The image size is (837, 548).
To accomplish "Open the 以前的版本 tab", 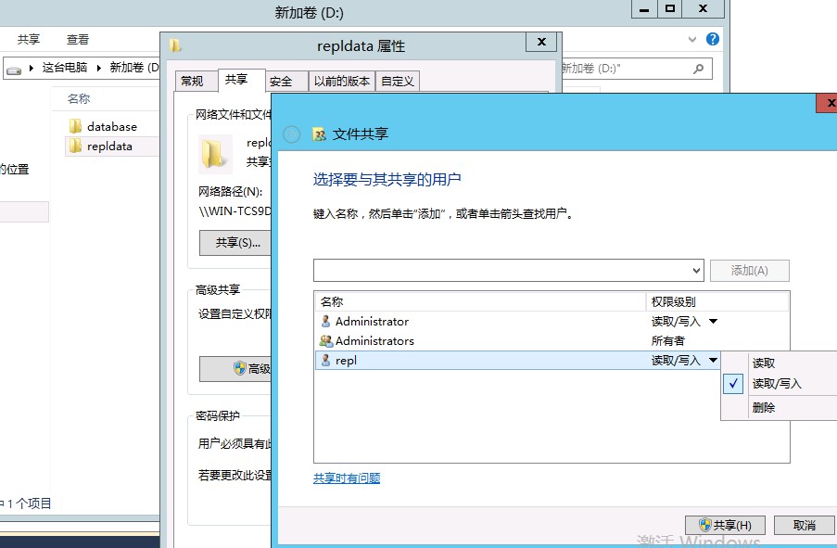I will coord(341,82).
